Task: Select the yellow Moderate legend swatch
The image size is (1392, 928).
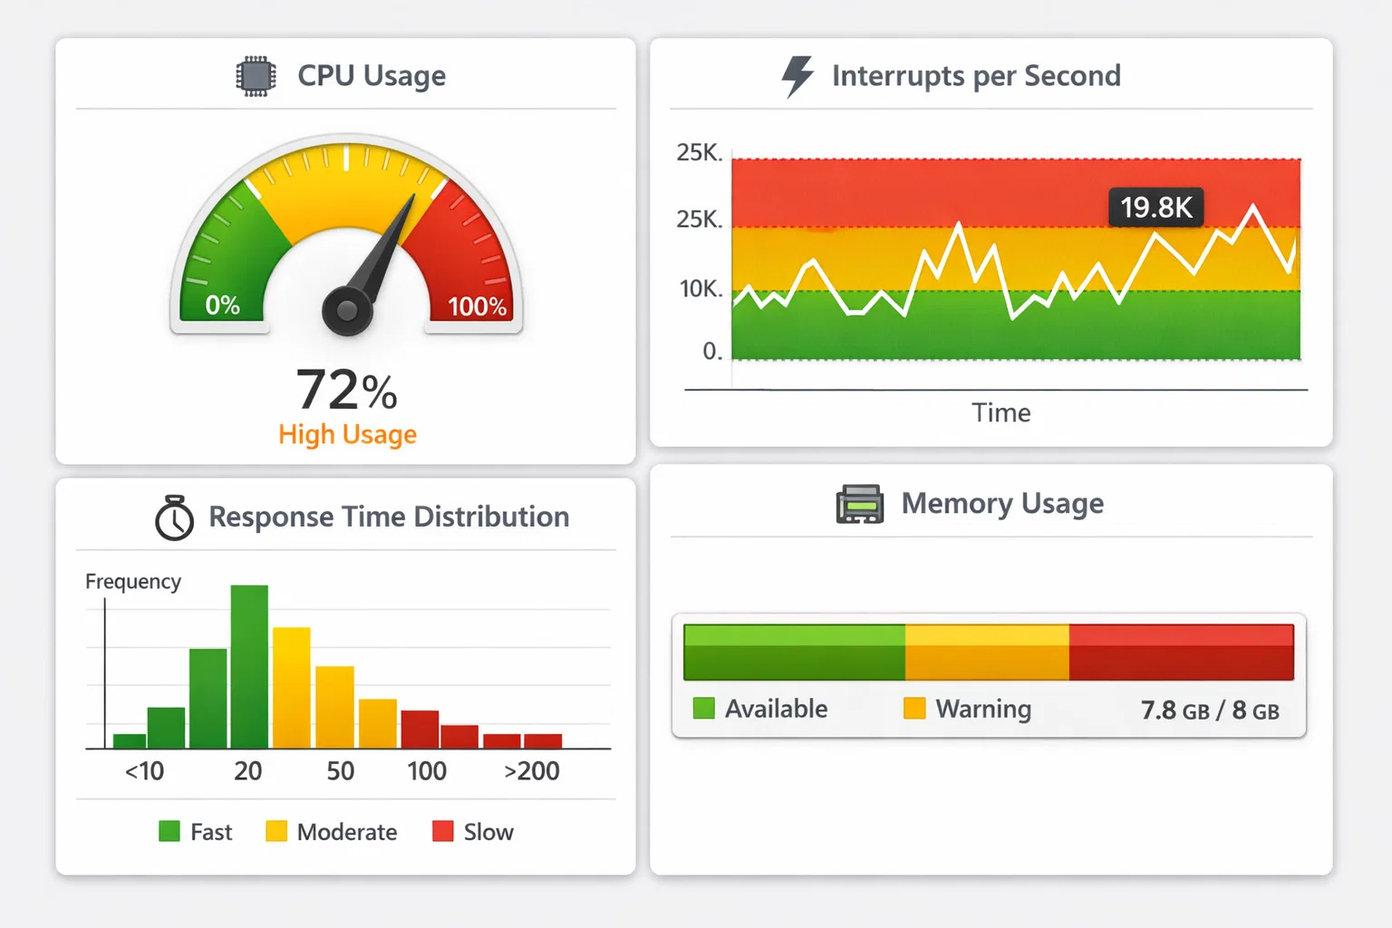Action: click(276, 831)
